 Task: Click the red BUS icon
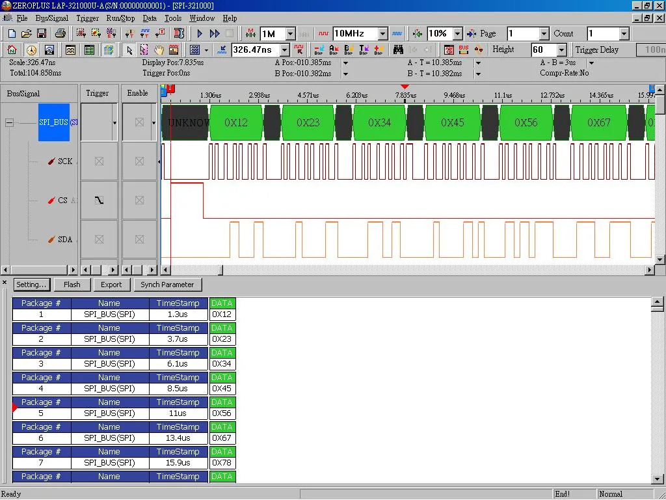tap(463, 49)
